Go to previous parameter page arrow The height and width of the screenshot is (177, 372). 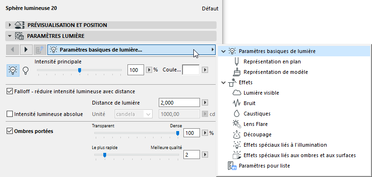(12, 50)
